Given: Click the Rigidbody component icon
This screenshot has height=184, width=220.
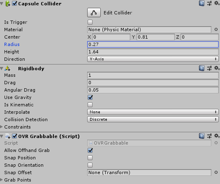Looking at the screenshot, I should pos(7,69).
